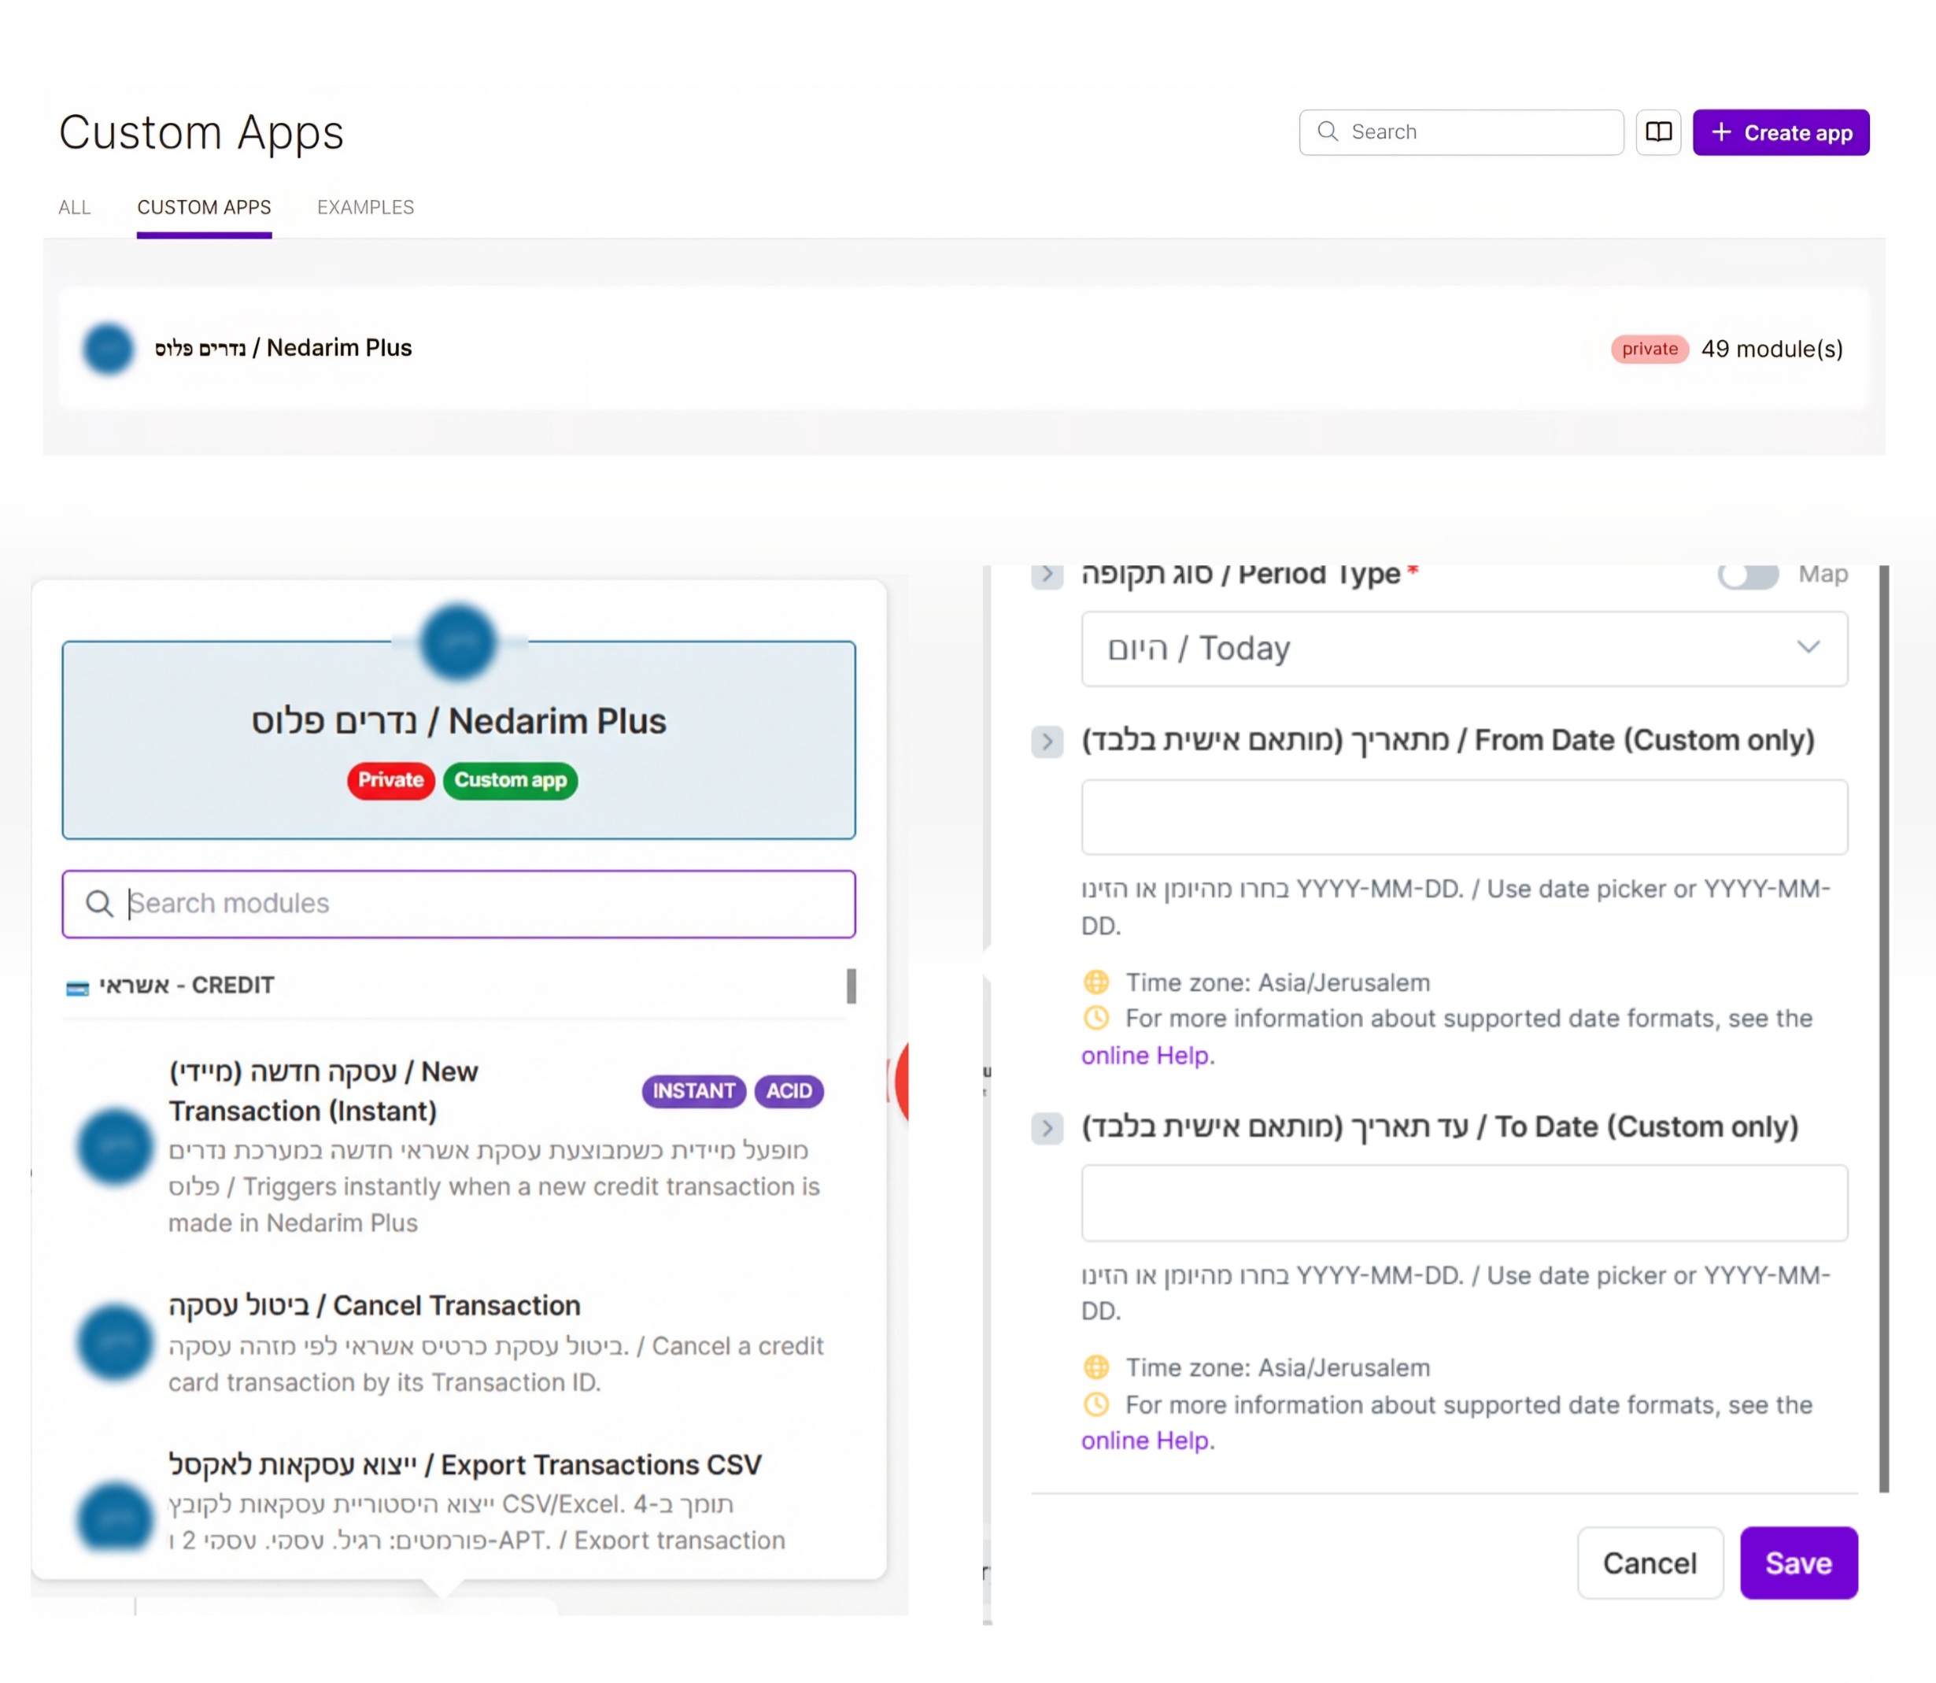This screenshot has height=1683, width=1936.
Task: Click the INSTANT tag on New Transaction
Action: (x=694, y=1091)
